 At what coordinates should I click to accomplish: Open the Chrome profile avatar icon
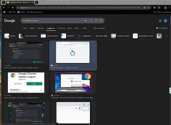(165, 7)
